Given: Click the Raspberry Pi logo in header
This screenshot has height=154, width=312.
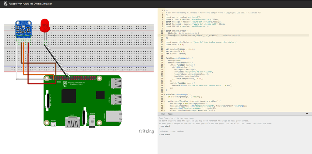Looking at the screenshot, I should coord(5,4).
